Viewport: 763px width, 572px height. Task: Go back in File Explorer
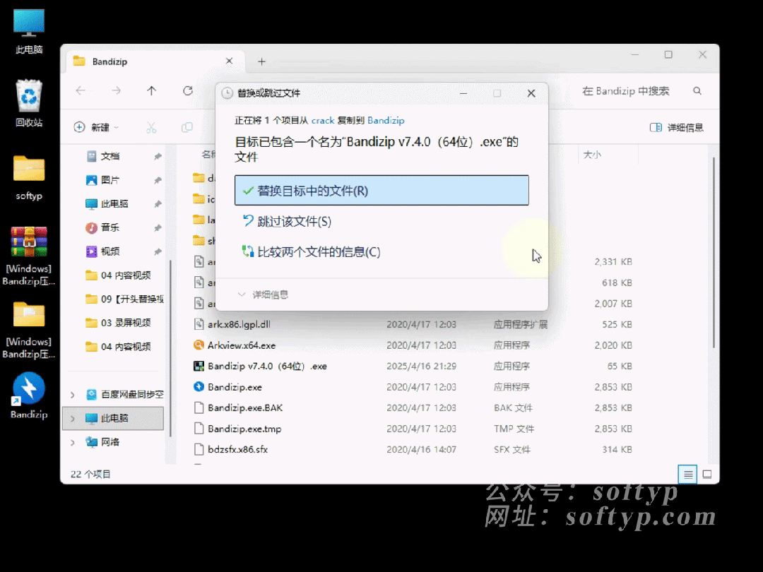tap(81, 90)
